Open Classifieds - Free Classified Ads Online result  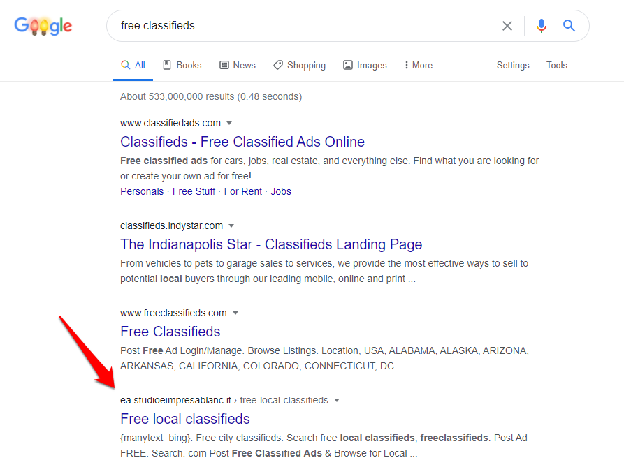pyautogui.click(x=242, y=142)
